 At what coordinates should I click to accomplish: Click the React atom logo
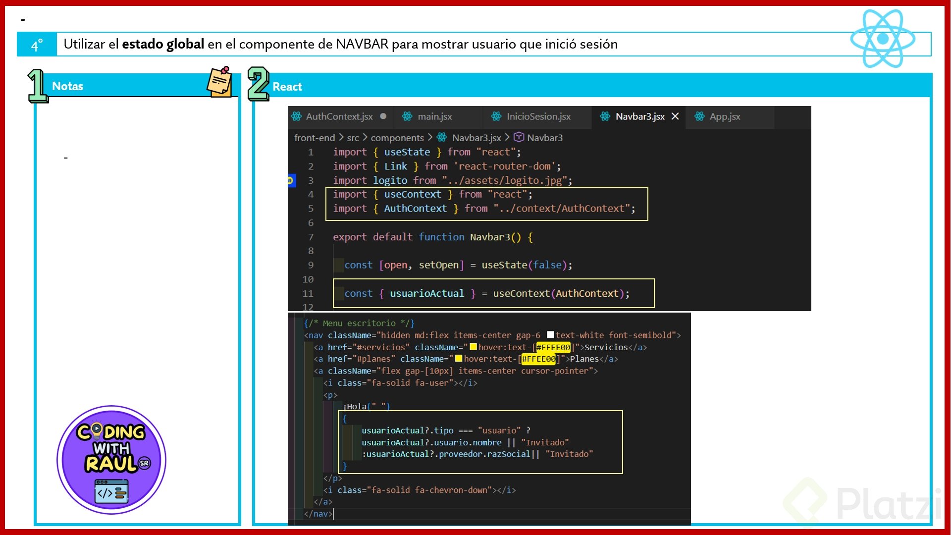click(882, 39)
